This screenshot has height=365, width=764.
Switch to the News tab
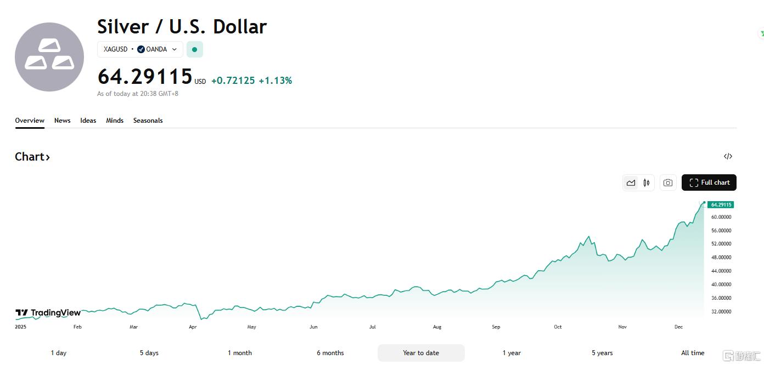(x=62, y=121)
